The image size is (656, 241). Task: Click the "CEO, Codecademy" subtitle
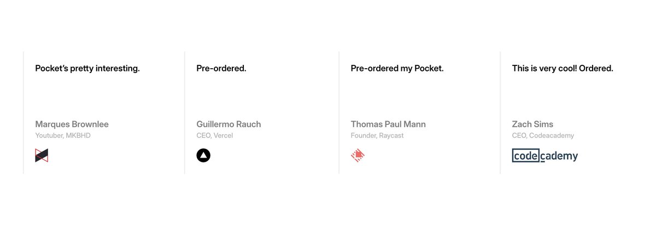pyautogui.click(x=543, y=136)
